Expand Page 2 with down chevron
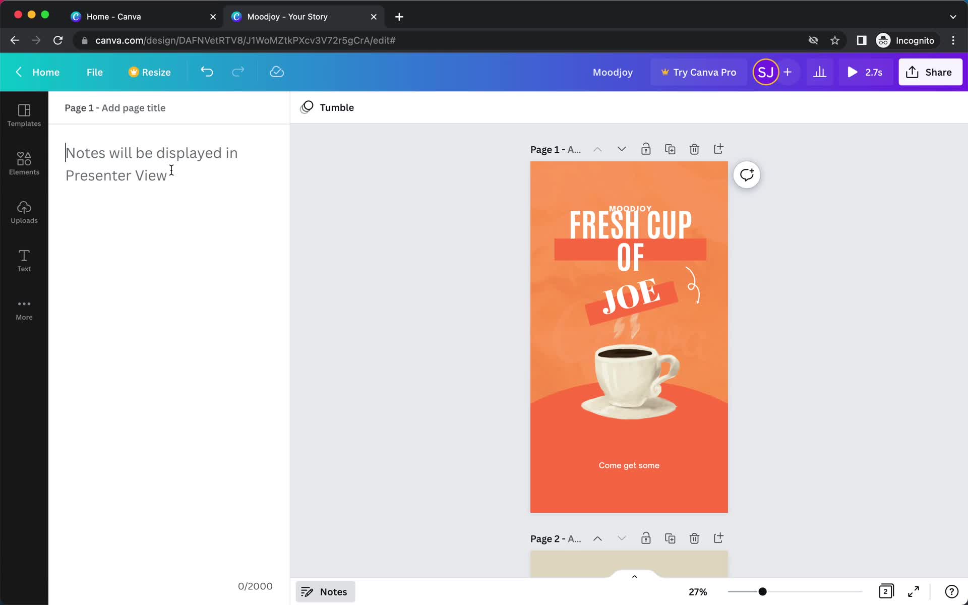968x605 pixels. coord(621,538)
